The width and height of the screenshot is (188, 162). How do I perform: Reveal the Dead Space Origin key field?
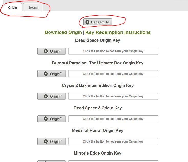coord(113,51)
